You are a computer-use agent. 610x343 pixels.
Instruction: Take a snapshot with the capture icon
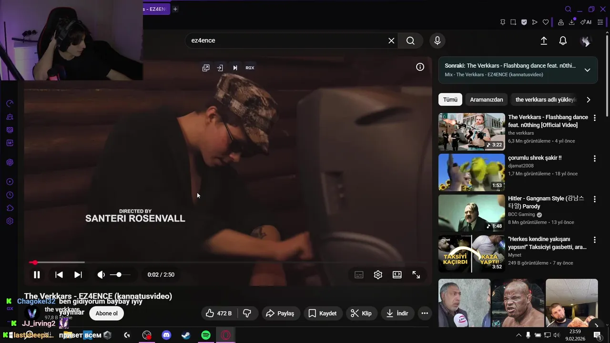[513, 22]
